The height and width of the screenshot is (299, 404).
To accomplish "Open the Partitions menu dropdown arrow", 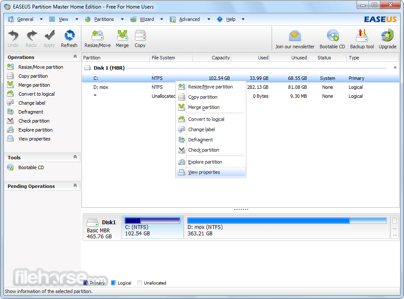I will (122, 19).
